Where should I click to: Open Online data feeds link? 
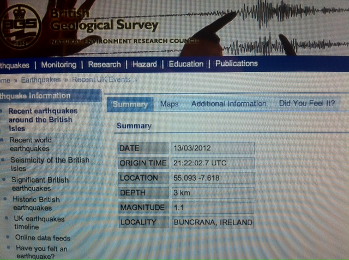coord(43,238)
